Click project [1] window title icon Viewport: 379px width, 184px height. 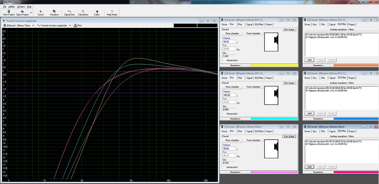point(222,20)
